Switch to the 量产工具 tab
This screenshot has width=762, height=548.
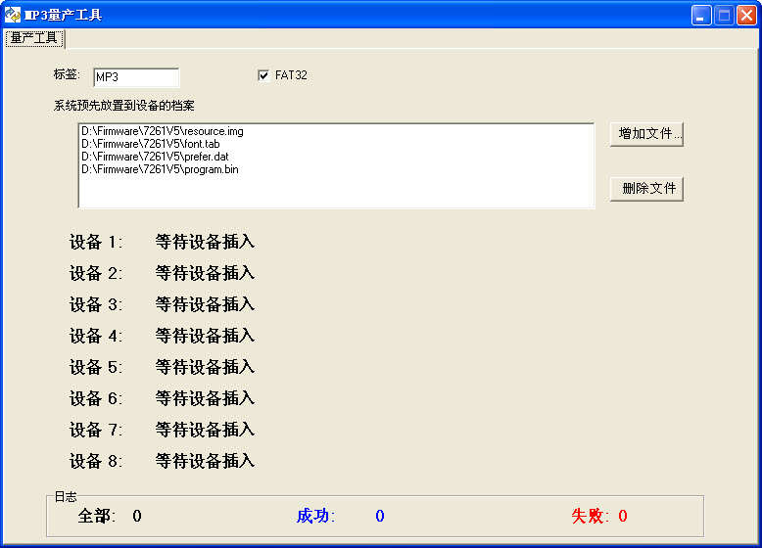[x=33, y=38]
